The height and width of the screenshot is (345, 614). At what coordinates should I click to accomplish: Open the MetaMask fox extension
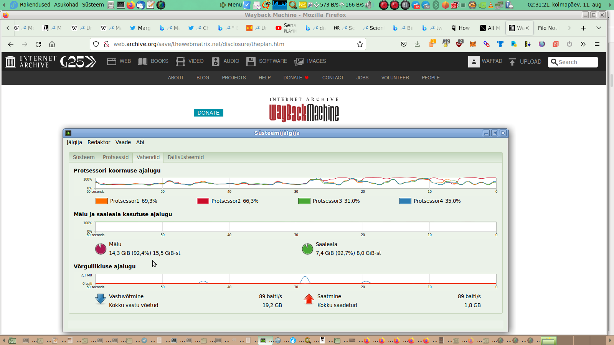[473, 44]
